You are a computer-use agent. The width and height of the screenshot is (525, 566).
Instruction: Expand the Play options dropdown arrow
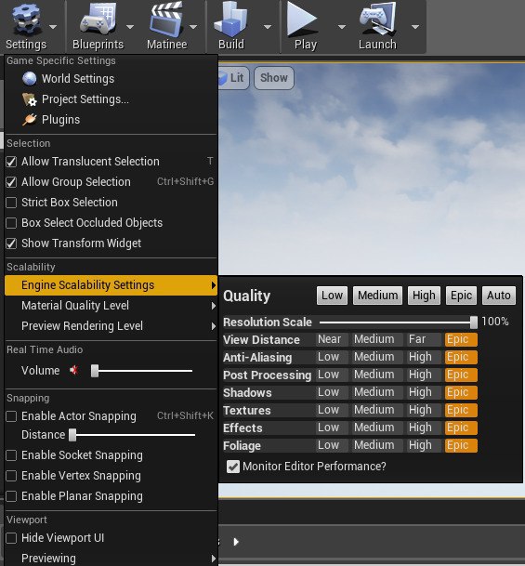(342, 27)
